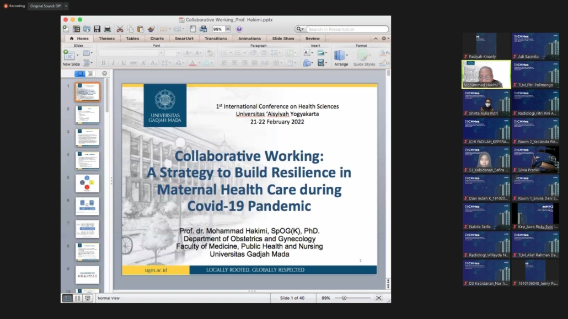Click the New Presentation toolbar icon
Image resolution: width=568 pixels, height=319 pixels.
[x=66, y=29]
